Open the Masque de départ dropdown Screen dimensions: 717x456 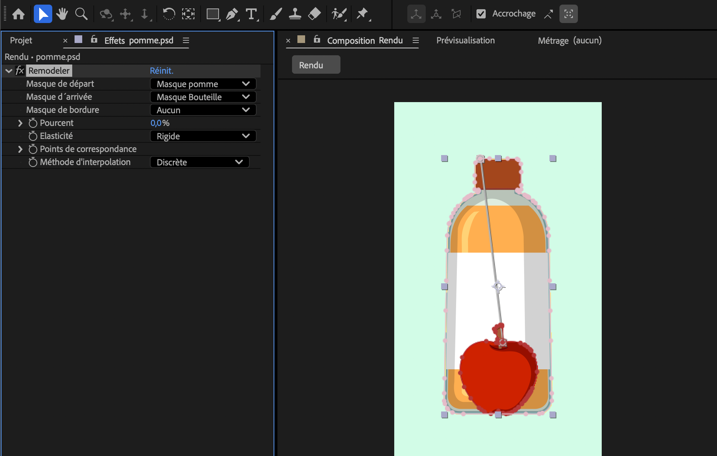203,84
